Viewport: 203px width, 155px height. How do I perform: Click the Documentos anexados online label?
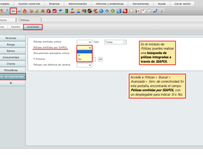pyautogui.click(x=52, y=53)
